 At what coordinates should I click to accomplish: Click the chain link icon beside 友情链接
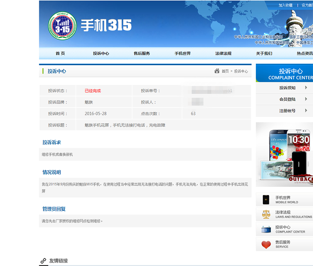[x=43, y=261]
